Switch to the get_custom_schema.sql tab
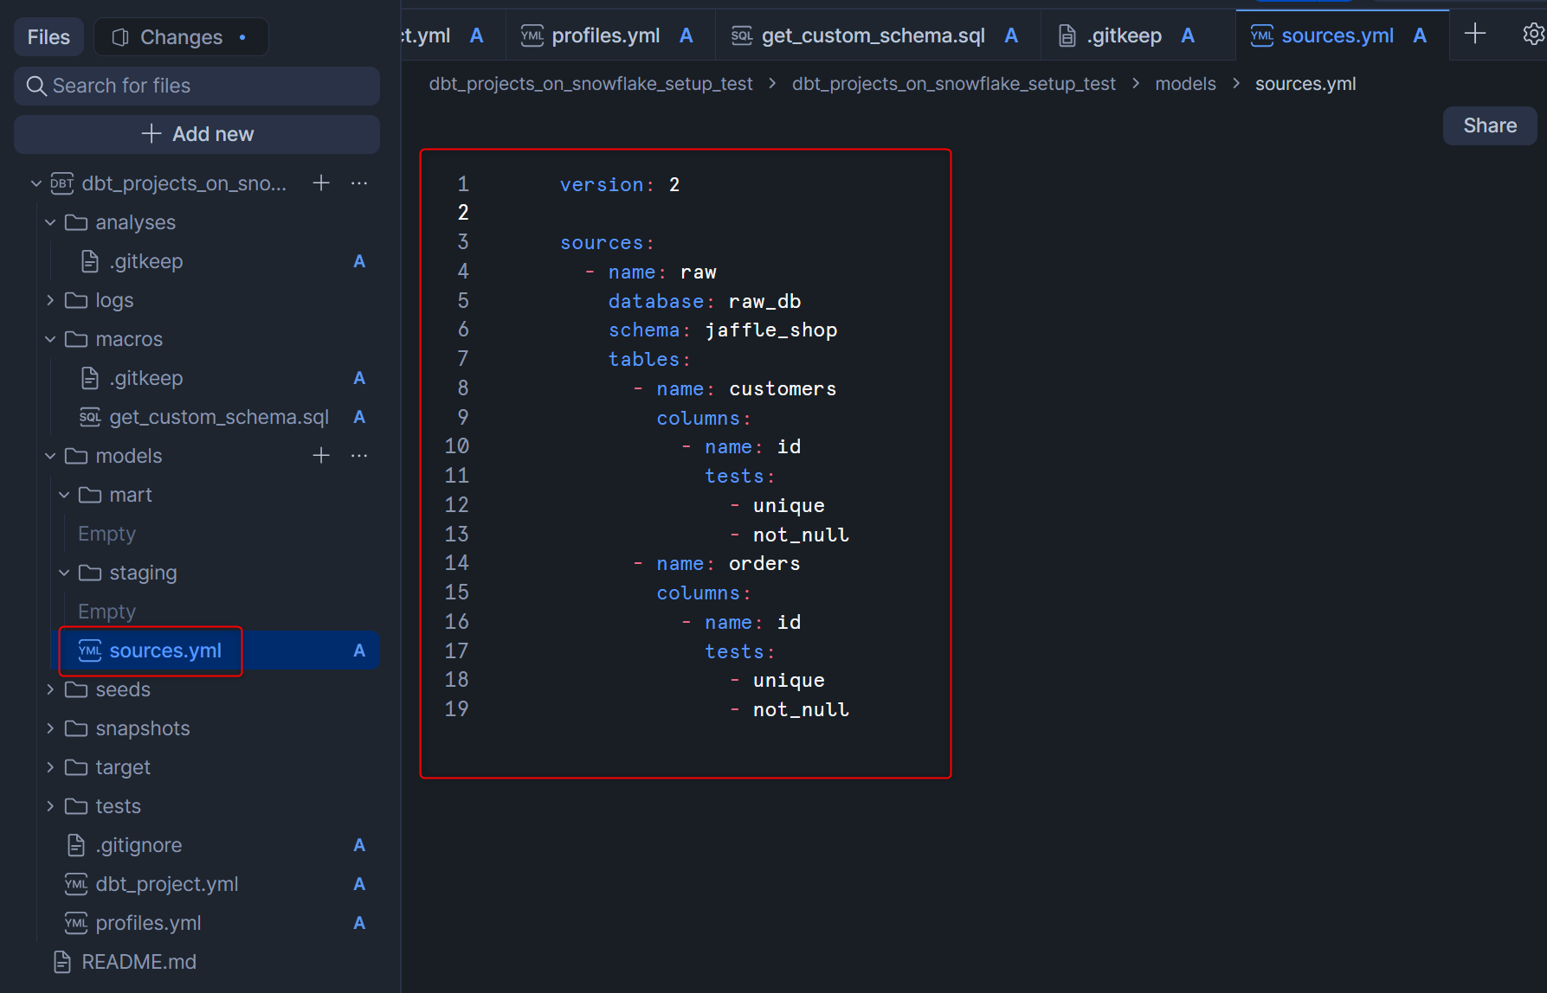1547x993 pixels. point(873,35)
